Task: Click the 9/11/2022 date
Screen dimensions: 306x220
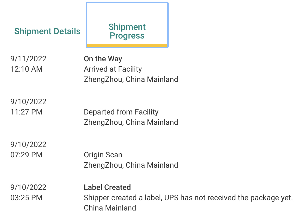Action: 28,59
